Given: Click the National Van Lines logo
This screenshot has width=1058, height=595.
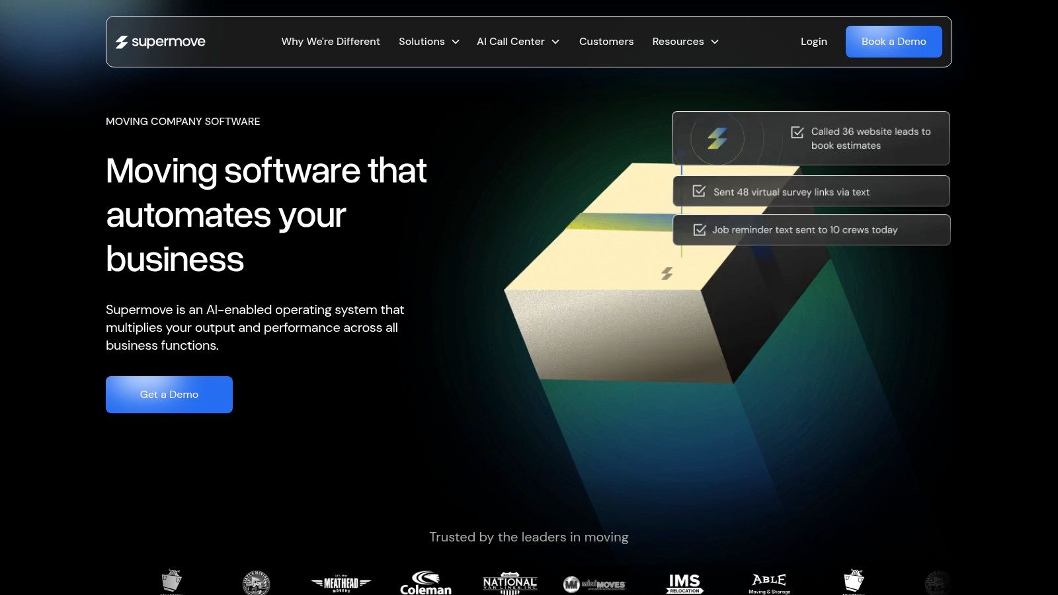Looking at the screenshot, I should (x=510, y=583).
